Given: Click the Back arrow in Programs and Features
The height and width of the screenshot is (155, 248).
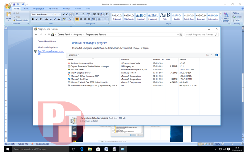Looking at the screenshot, I should click(36, 35).
